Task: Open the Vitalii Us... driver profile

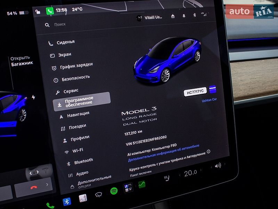Action: (x=149, y=18)
